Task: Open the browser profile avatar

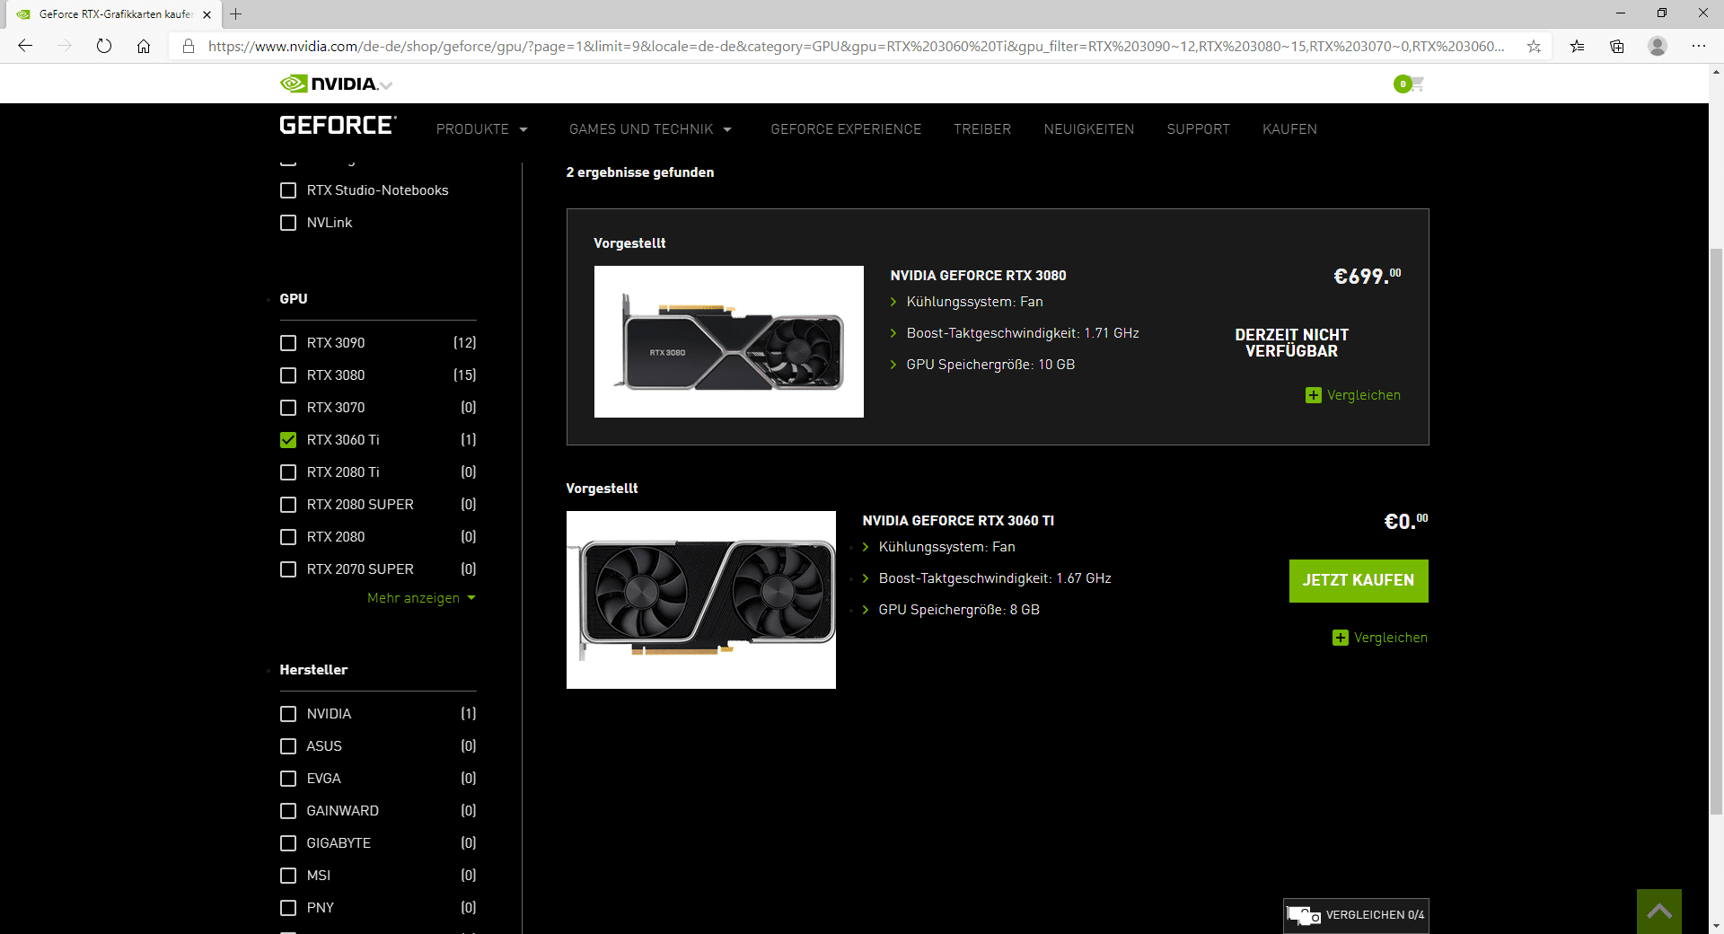Action: point(1658,46)
